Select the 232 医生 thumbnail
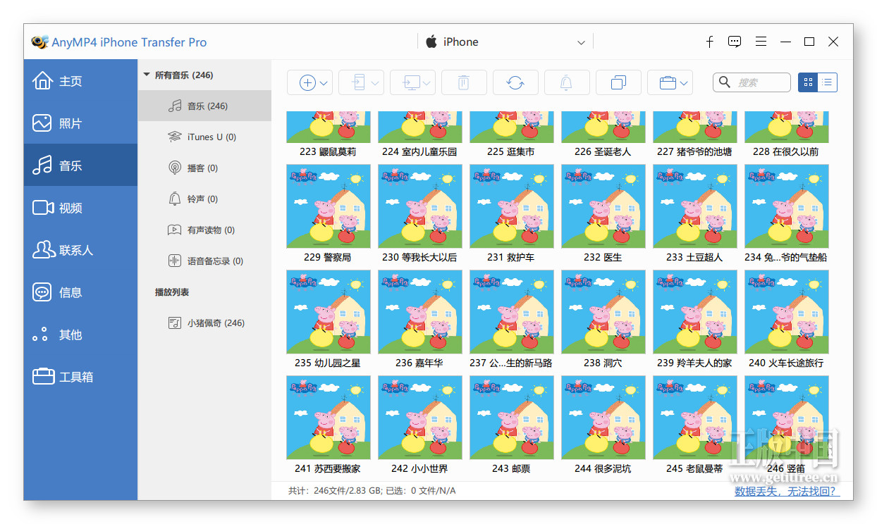The image size is (877, 524). (x=603, y=206)
